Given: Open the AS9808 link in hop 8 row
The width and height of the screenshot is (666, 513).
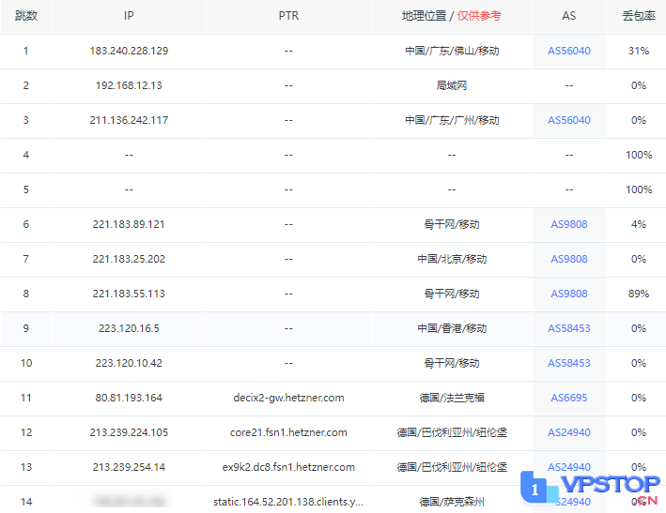Looking at the screenshot, I should tap(568, 294).
